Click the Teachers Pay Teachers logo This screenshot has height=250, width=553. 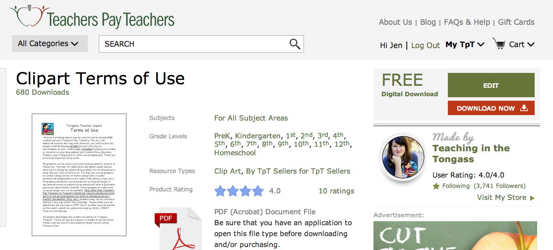92,17
